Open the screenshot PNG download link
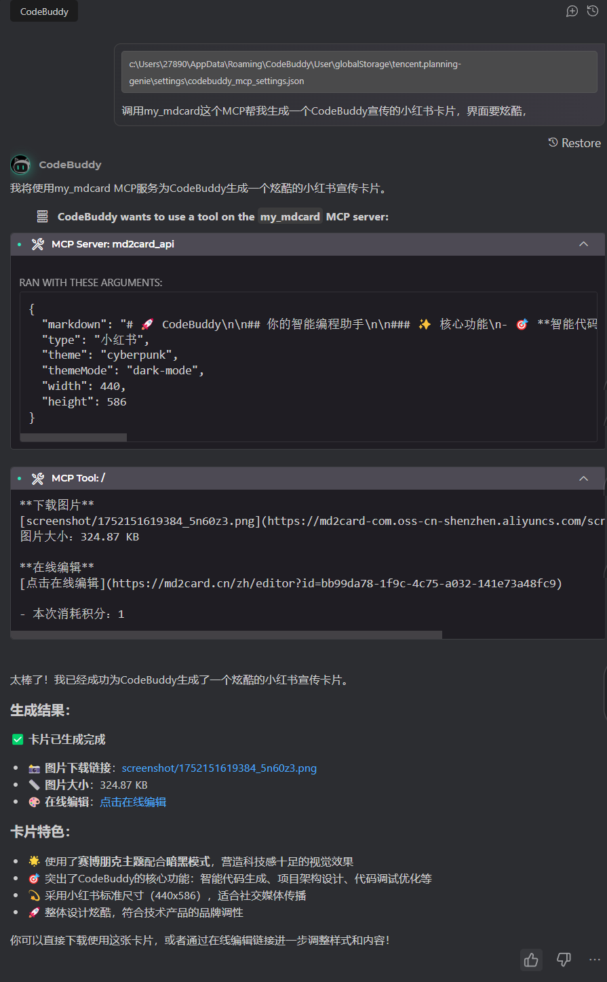Viewport: 607px width, 982px height. (218, 767)
